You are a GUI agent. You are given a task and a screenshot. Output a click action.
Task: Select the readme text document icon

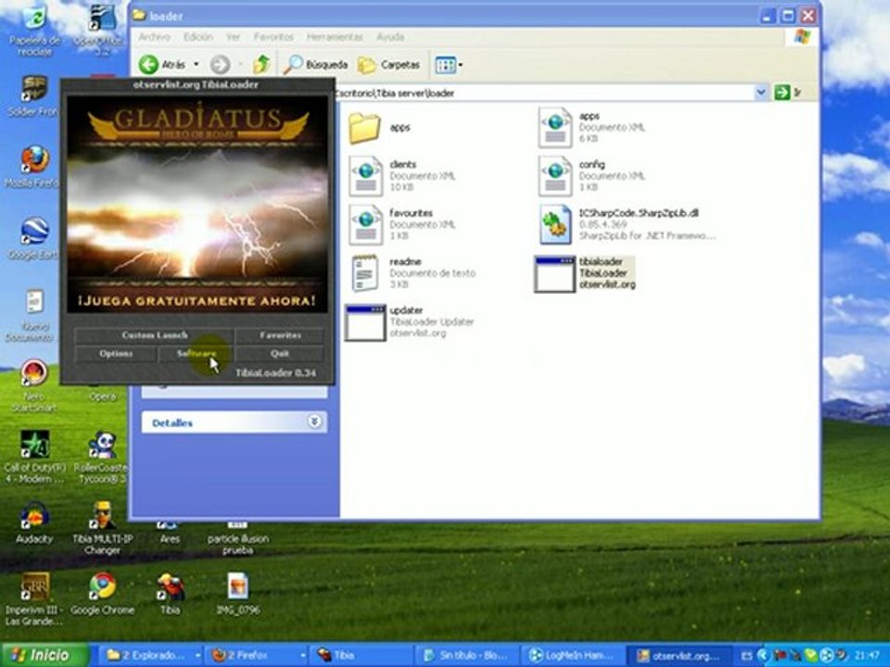click(365, 273)
